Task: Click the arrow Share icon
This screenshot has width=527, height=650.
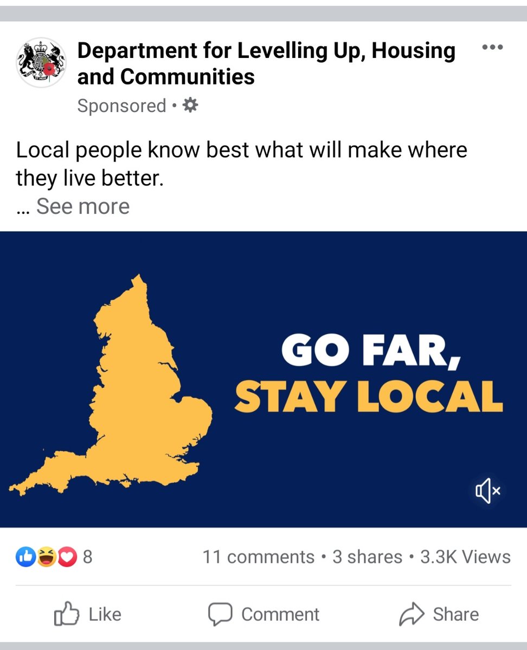Action: [412, 614]
